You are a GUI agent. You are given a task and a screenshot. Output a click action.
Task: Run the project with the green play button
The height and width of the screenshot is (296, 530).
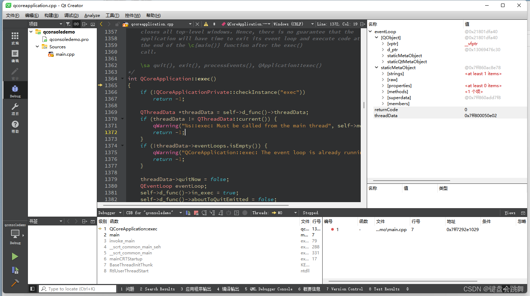(x=15, y=256)
